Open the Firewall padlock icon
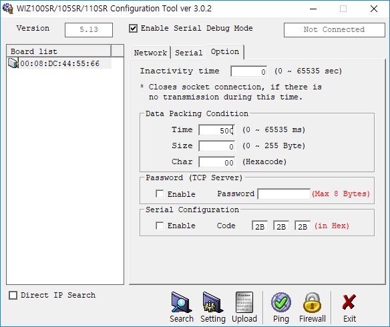The height and width of the screenshot is (327, 390). click(x=312, y=302)
